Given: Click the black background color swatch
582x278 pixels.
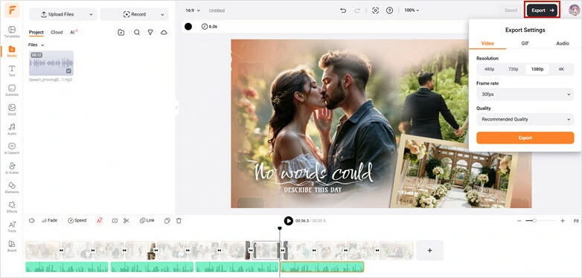Looking at the screenshot, I should tap(188, 27).
